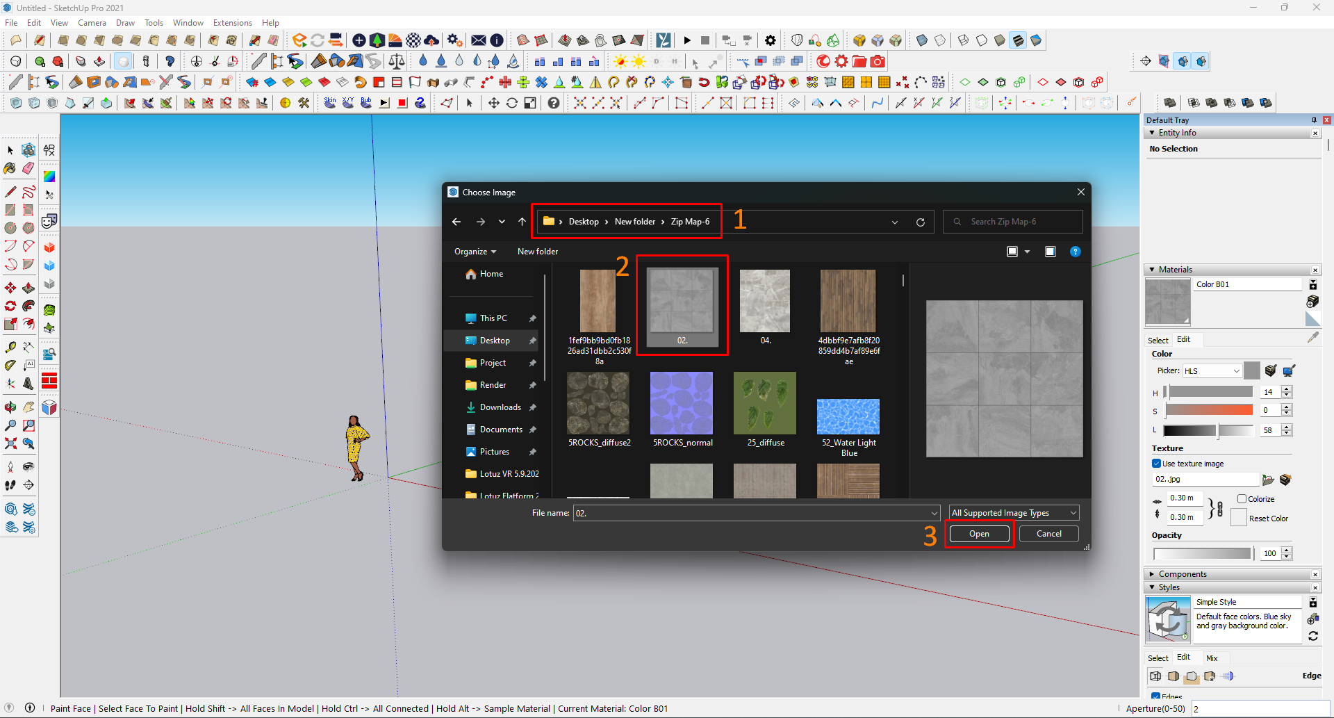Match color on screen
This screenshot has width=1334, height=718.
(1289, 370)
